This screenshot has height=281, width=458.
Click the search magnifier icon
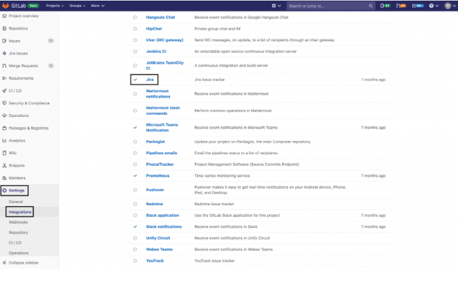point(370,6)
